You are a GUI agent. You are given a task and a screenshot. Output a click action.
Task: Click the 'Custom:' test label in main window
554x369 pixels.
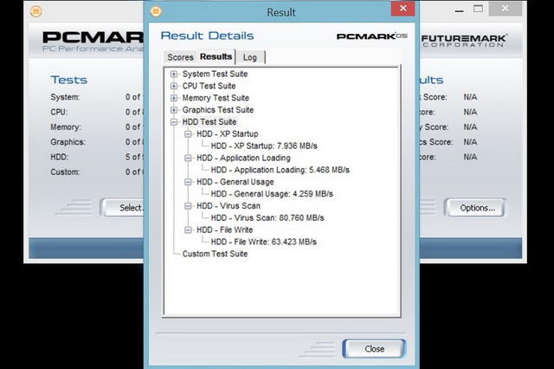coord(65,172)
